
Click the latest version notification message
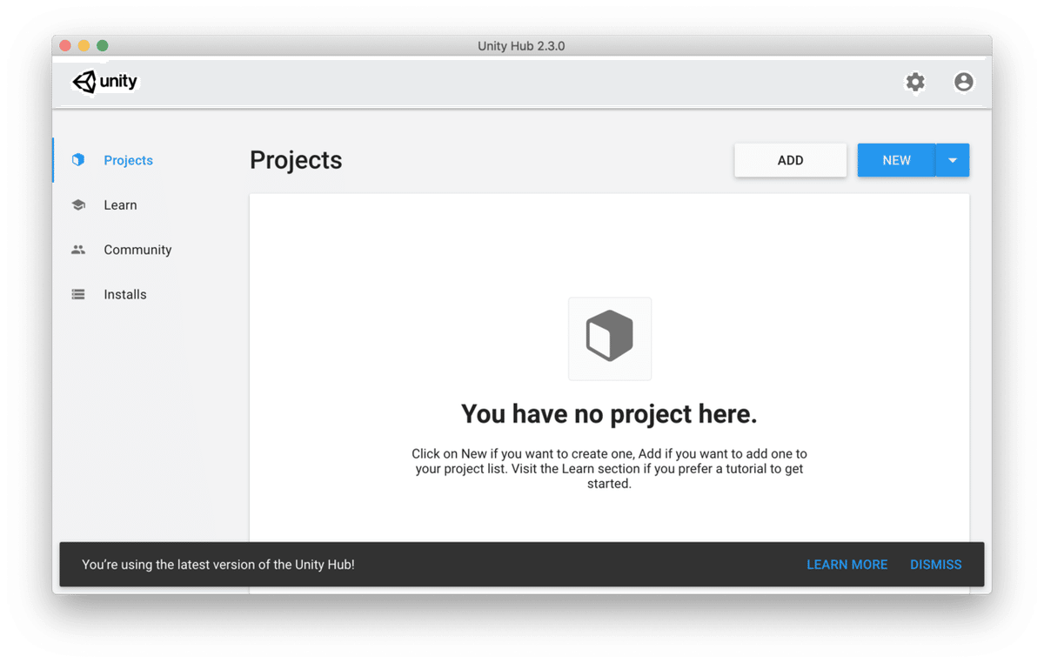(218, 565)
